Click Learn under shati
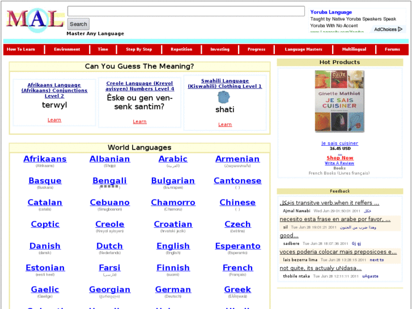 click(225, 124)
